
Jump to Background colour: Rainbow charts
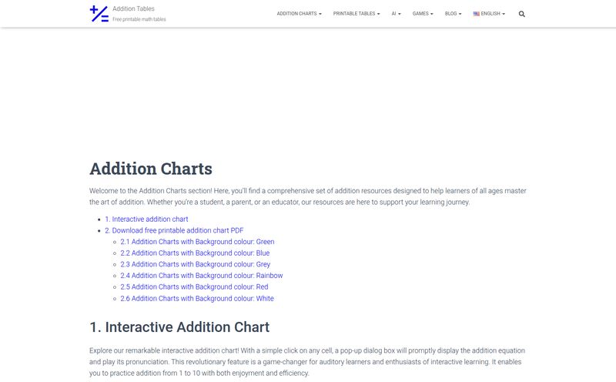[x=202, y=276]
